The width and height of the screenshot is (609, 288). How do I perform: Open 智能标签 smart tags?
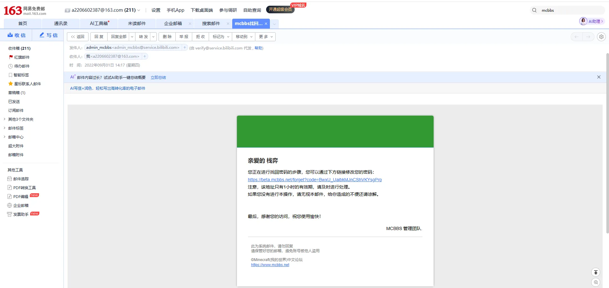19,75
